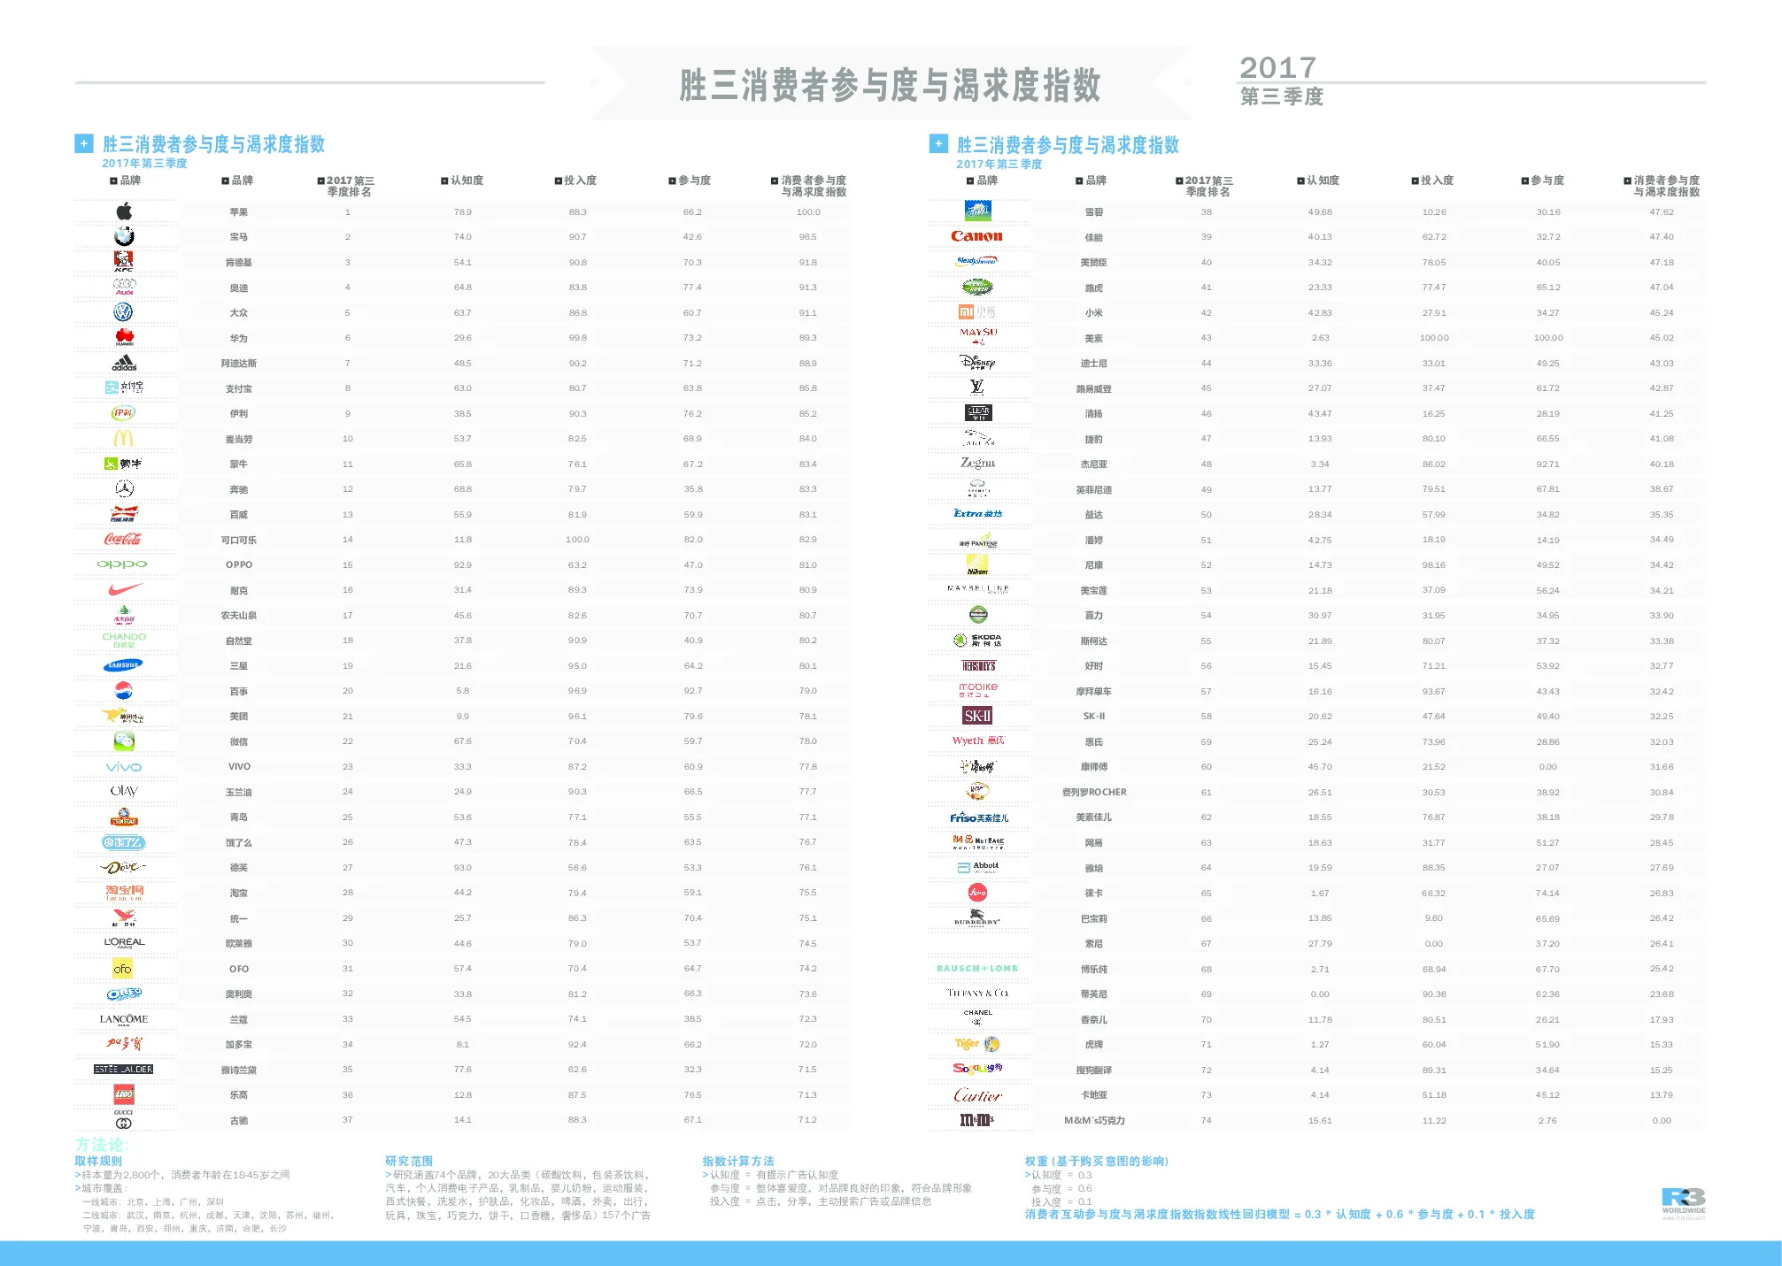Click the large '2017' year label
This screenshot has height=1266, width=1782.
coord(1277,67)
